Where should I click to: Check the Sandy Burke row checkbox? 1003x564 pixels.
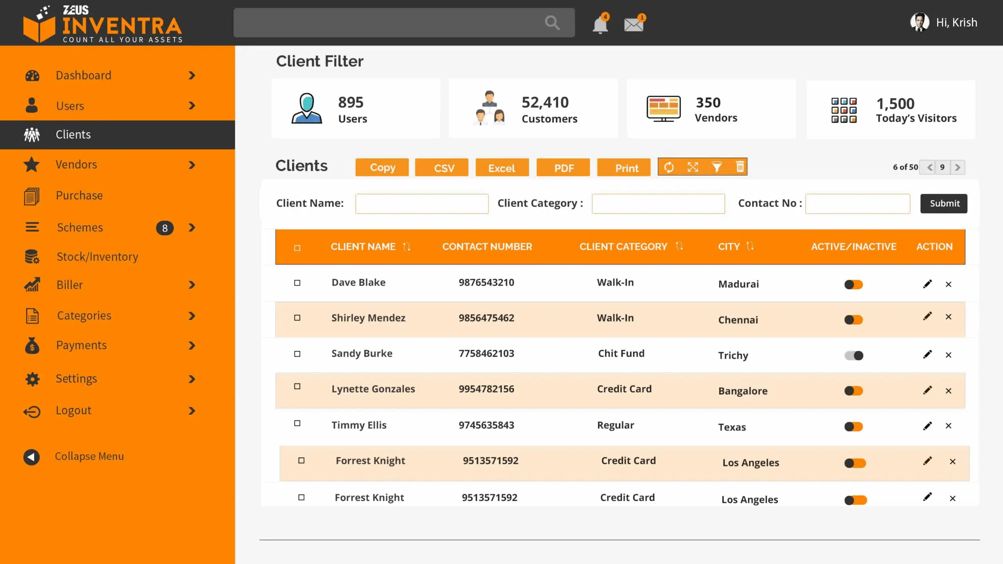point(297,354)
